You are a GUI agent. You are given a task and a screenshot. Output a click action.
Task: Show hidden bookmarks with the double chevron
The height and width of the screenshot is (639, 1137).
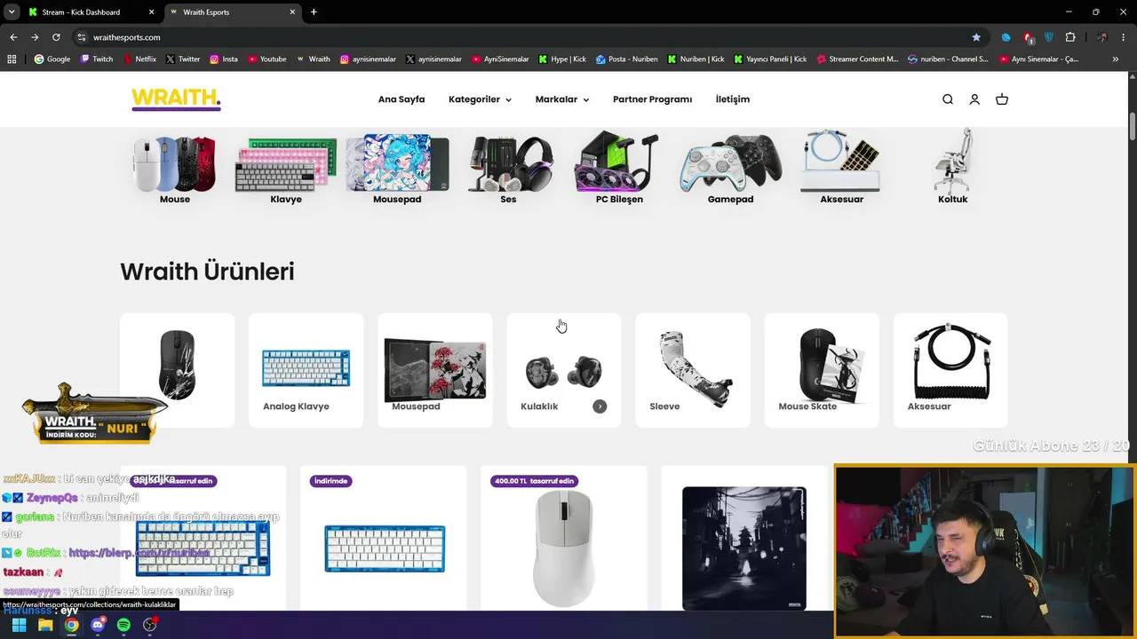coord(1116,59)
